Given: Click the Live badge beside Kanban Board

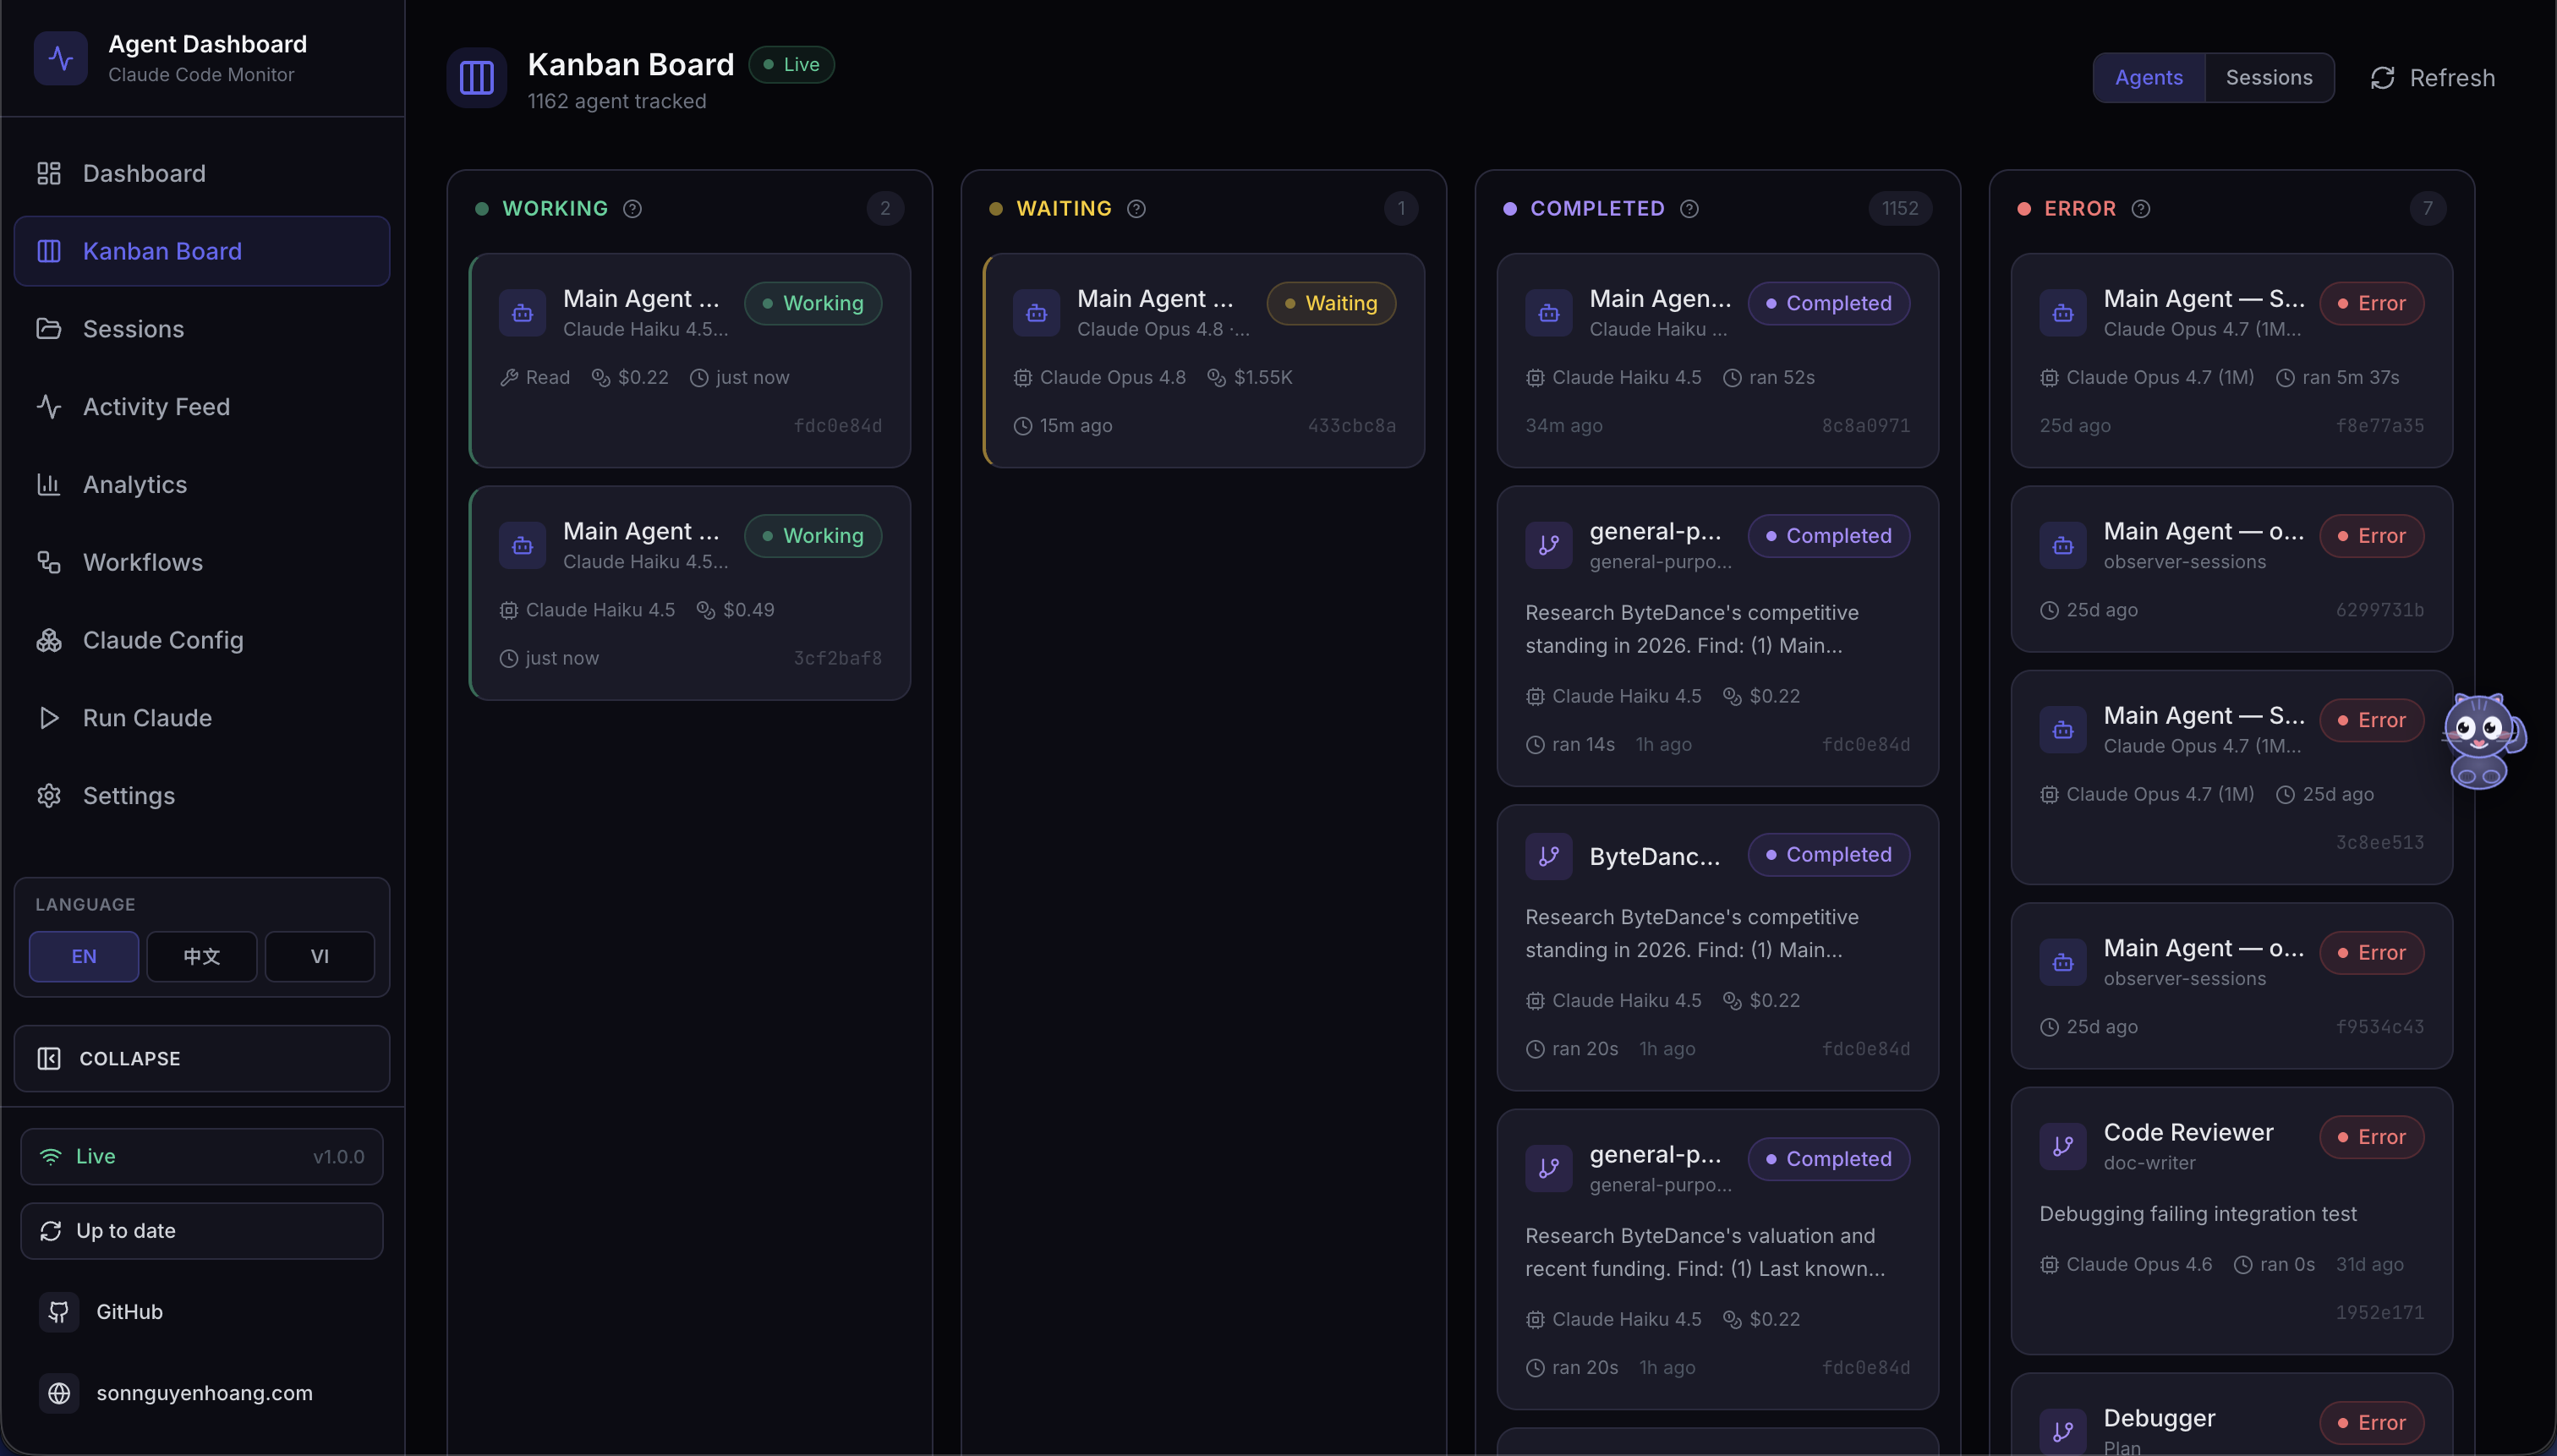Looking at the screenshot, I should point(791,64).
